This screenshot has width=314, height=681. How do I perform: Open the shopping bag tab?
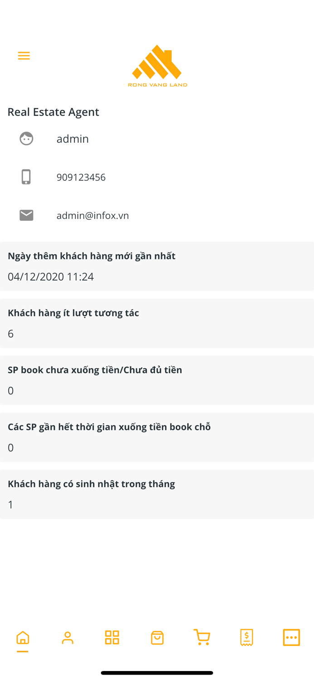[x=157, y=637]
